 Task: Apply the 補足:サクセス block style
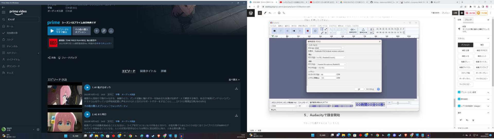(x=482, y=50)
